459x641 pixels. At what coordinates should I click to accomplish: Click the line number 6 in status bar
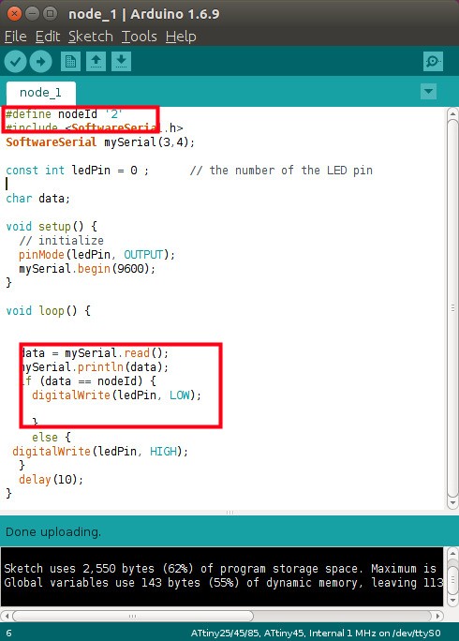click(x=8, y=634)
